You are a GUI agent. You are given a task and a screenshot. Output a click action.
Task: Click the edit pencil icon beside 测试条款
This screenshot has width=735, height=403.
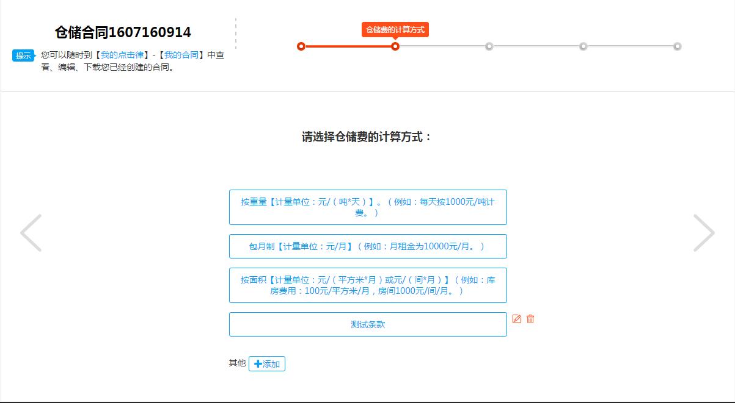517,318
